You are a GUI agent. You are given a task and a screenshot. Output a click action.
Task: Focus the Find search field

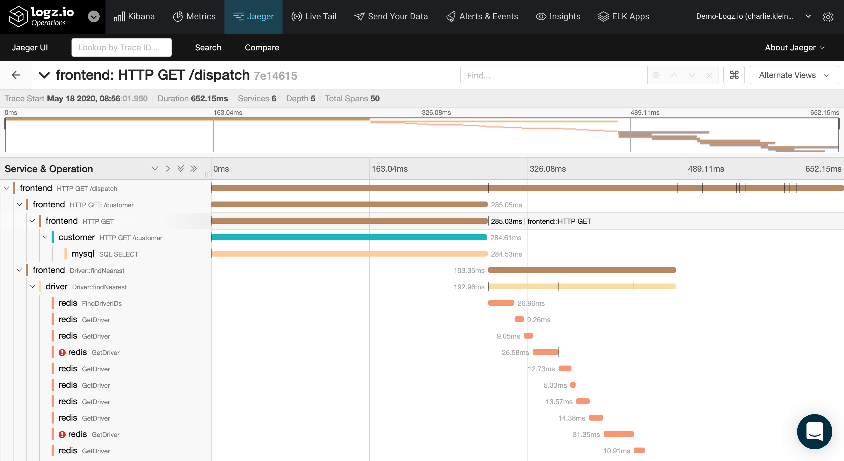(x=554, y=75)
